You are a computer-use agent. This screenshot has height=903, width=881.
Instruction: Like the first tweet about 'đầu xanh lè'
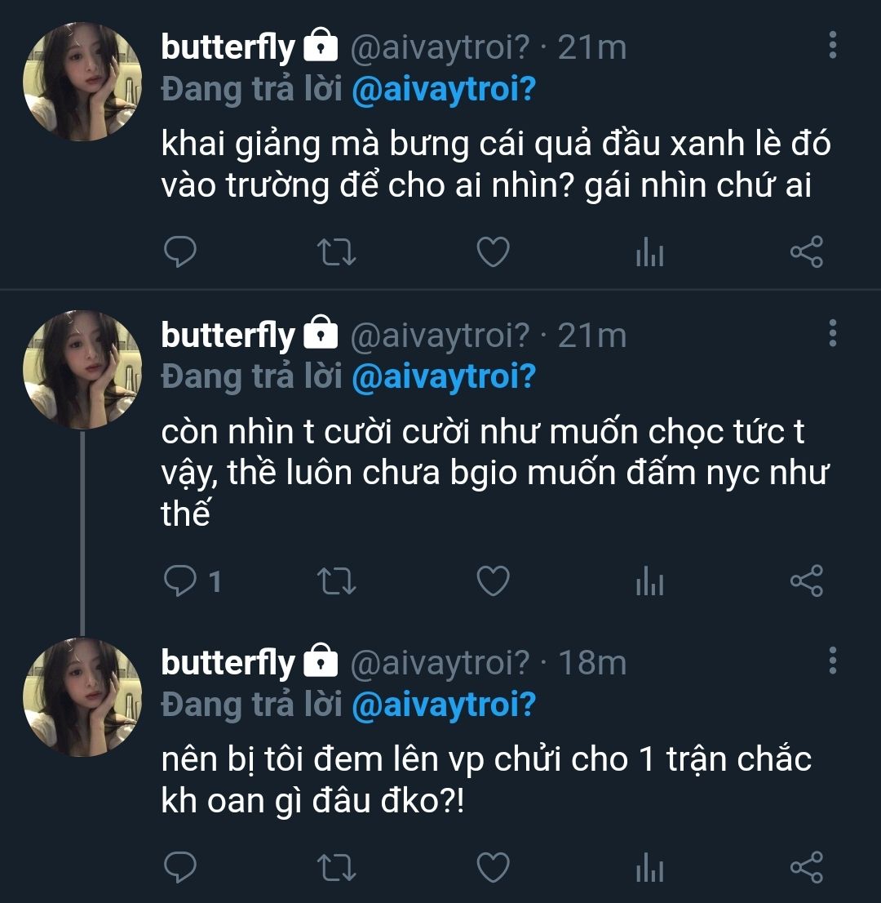click(x=493, y=254)
